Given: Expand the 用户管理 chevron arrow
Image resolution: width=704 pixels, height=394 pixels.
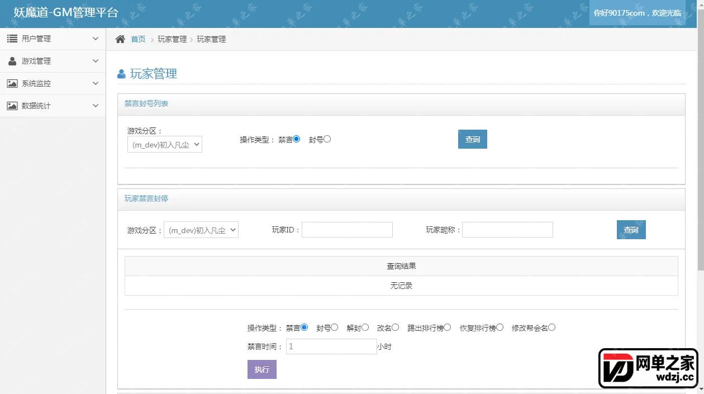Looking at the screenshot, I should tap(96, 39).
